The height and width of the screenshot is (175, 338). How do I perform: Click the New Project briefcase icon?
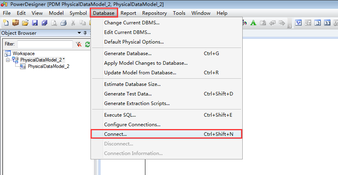16,22
